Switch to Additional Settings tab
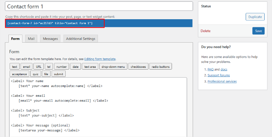272x137 pixels. [81, 39]
